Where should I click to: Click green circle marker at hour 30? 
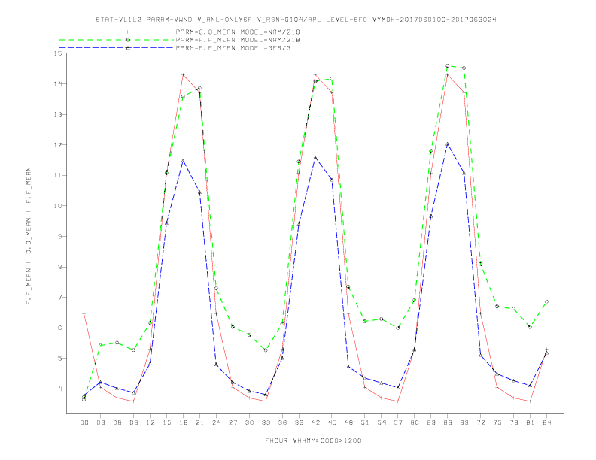249,335
